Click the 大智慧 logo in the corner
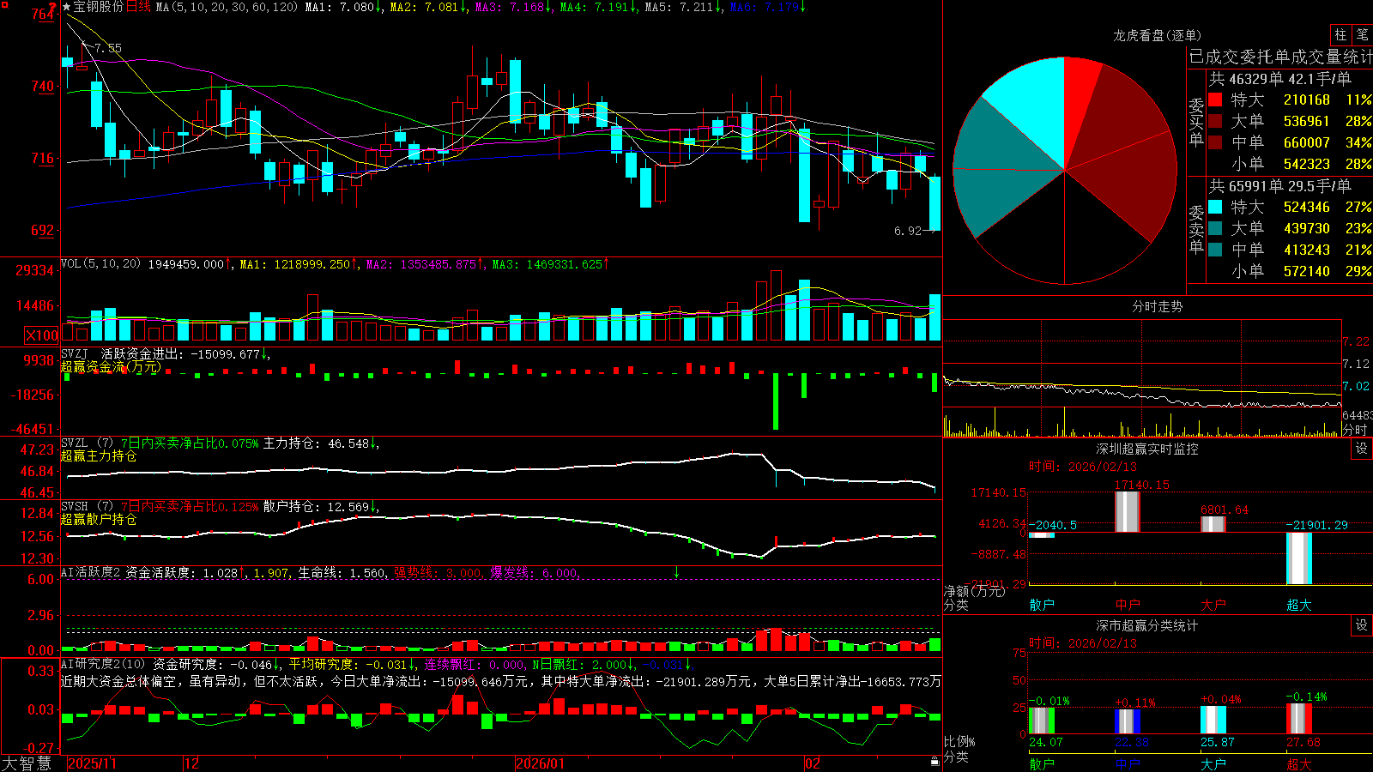This screenshot has height=772, width=1373. [27, 763]
